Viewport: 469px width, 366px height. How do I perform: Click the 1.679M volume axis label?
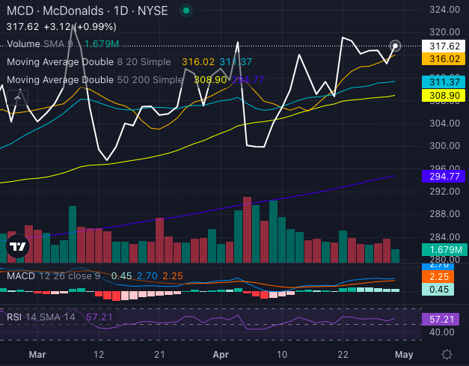pos(444,249)
